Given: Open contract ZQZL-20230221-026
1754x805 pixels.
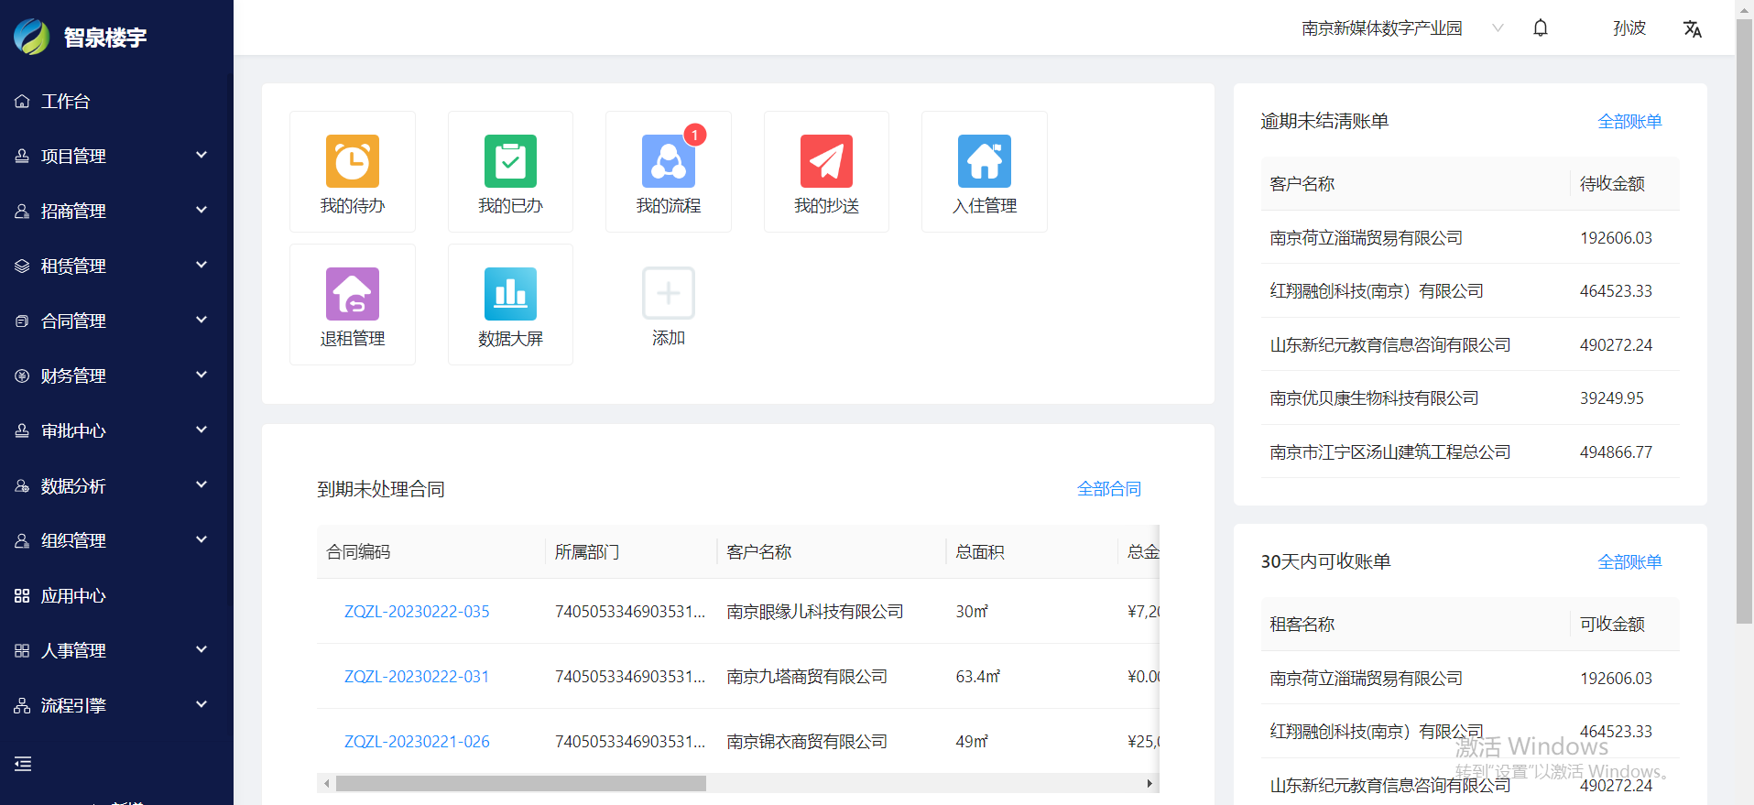Looking at the screenshot, I should click(417, 742).
